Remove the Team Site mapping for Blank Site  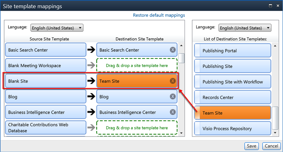coord(173,81)
